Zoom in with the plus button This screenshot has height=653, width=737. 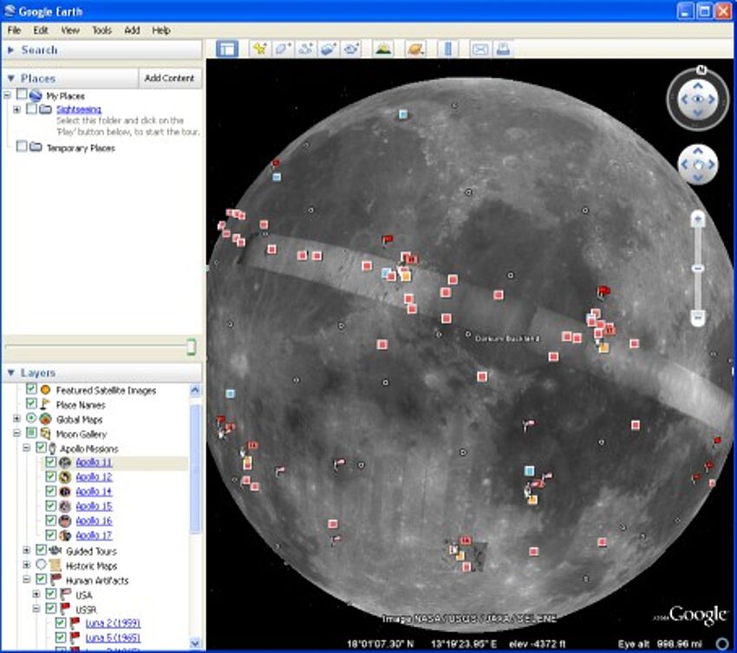tap(698, 219)
